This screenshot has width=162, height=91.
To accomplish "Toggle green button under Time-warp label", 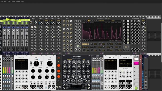I will coord(4,23).
